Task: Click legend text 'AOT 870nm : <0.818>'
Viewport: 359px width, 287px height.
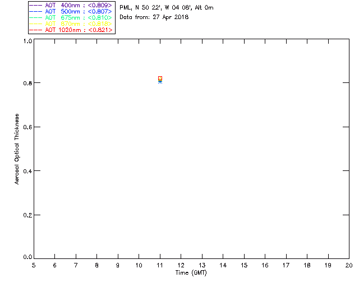Action: pyautogui.click(x=79, y=24)
